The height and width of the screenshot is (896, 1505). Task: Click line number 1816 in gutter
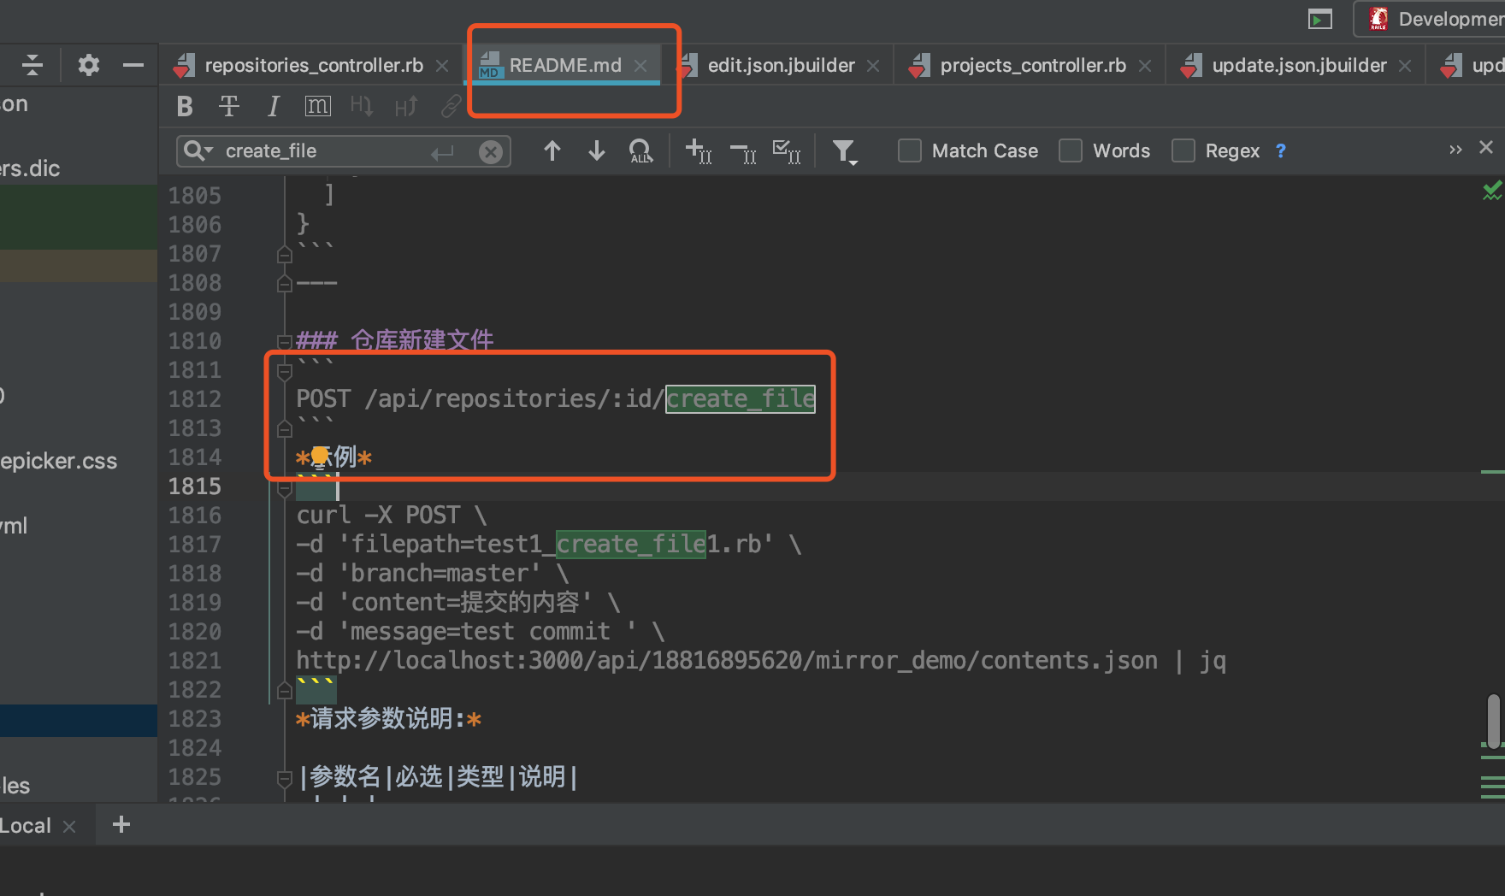coord(195,516)
